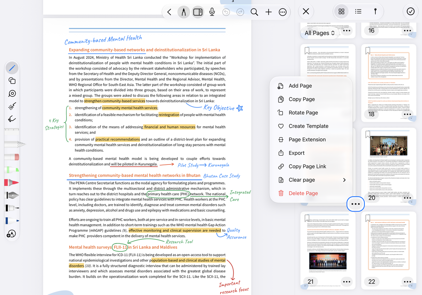422x295 pixels.
Task: Go back using the left chevron
Action: tap(169, 12)
